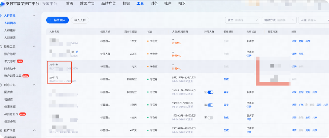Open 视频库 in the sidebar

point(9,99)
